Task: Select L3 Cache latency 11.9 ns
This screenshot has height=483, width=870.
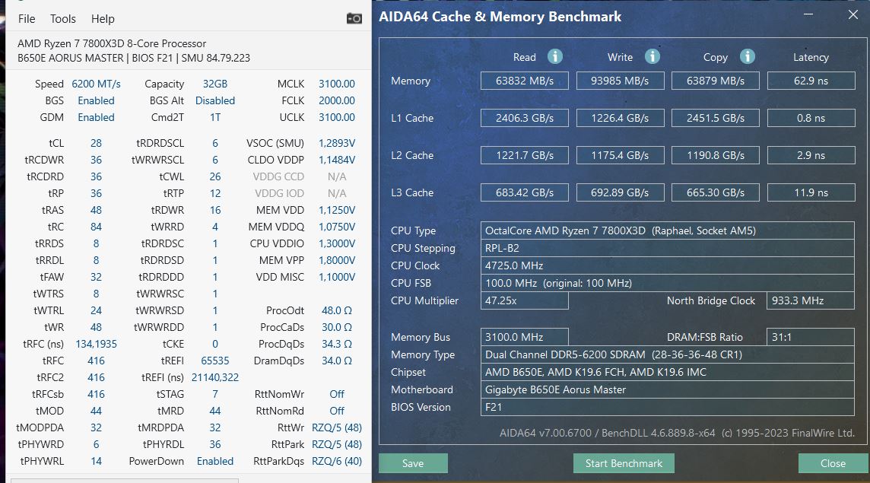Action: (x=811, y=192)
